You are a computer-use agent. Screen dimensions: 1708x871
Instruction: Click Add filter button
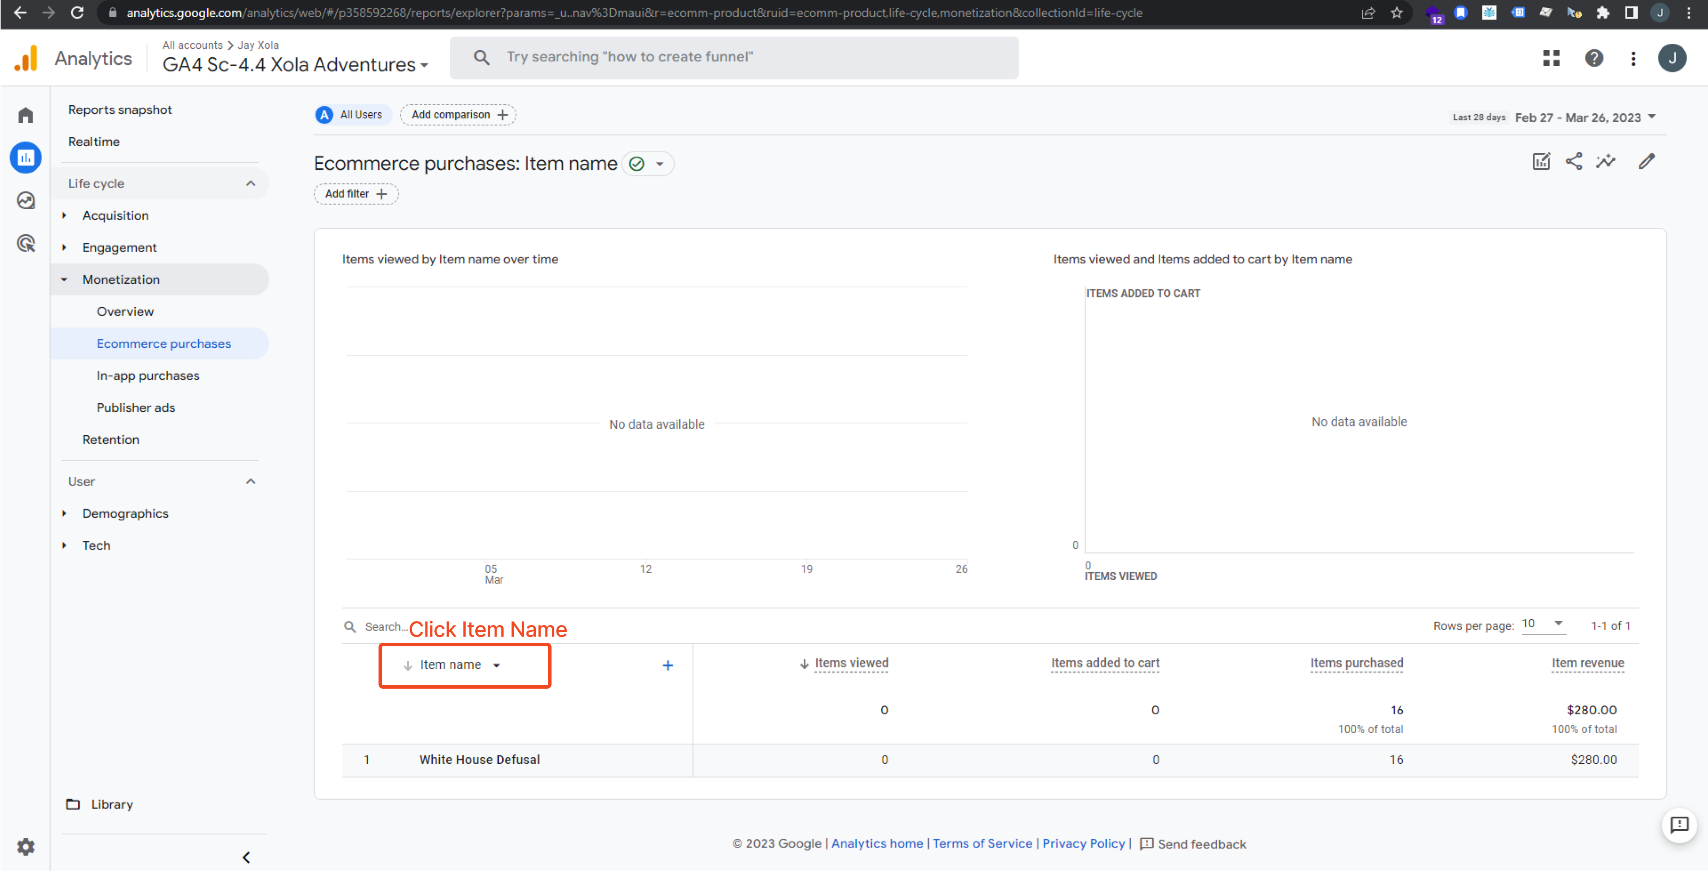[x=356, y=194]
